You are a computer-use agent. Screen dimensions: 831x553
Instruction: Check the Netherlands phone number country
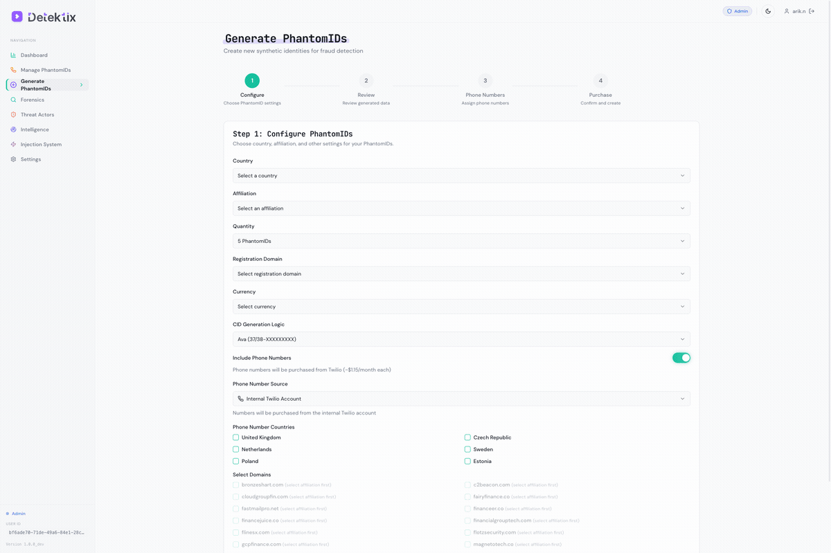pos(236,449)
